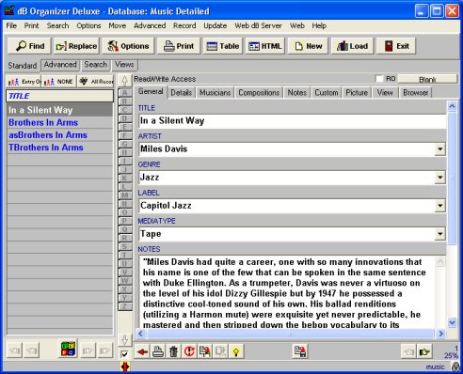Click the TITLE column header in list
This screenshot has height=374, width=463.
59,96
